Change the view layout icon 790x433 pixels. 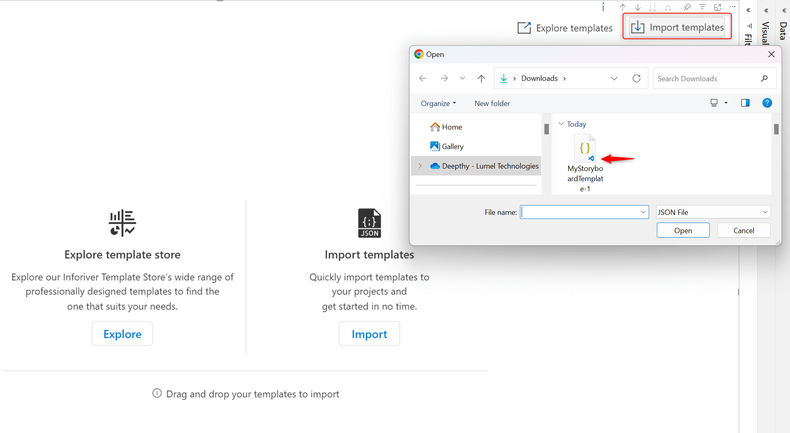pyautogui.click(x=714, y=103)
